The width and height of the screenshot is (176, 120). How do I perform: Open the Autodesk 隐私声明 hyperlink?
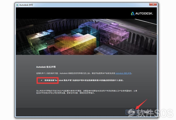[123, 73]
